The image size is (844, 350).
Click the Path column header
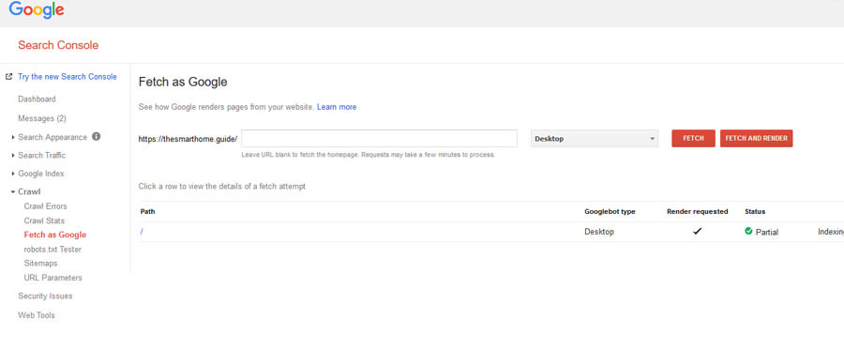click(x=147, y=212)
